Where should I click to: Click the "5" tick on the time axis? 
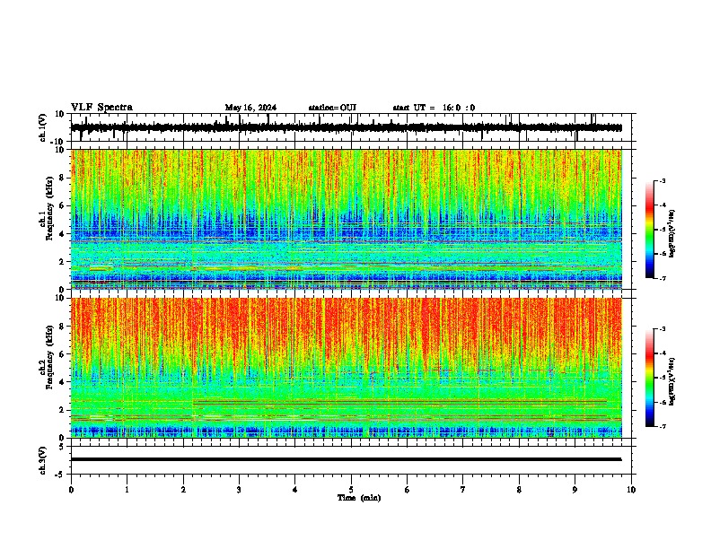click(x=351, y=490)
